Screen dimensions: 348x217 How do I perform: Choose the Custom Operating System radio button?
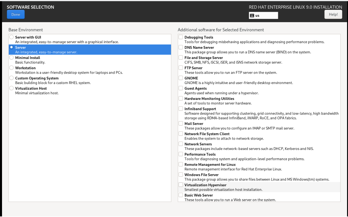point(11,78)
